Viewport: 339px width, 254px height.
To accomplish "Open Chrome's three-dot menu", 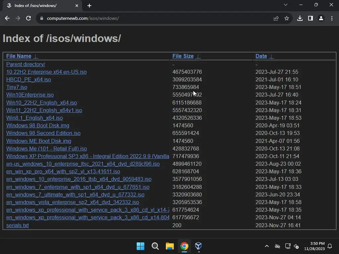I will coord(332,19).
